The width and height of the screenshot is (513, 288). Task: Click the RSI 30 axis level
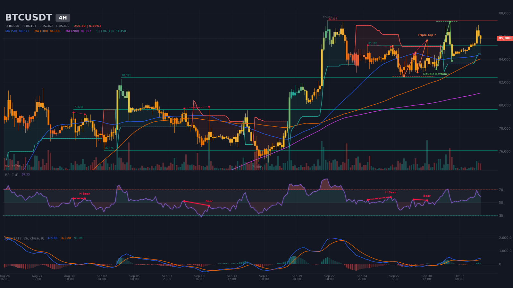click(501, 216)
